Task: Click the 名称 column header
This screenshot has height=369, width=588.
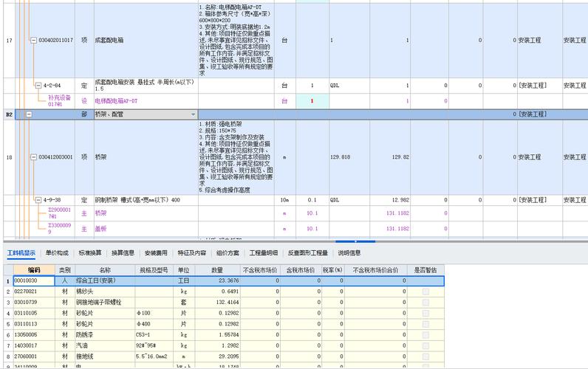Action: (105, 270)
